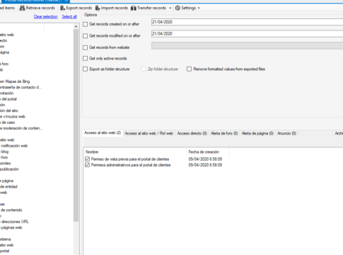Enable Export as folder structure
The width and height of the screenshot is (343, 255).
[x=86, y=69]
